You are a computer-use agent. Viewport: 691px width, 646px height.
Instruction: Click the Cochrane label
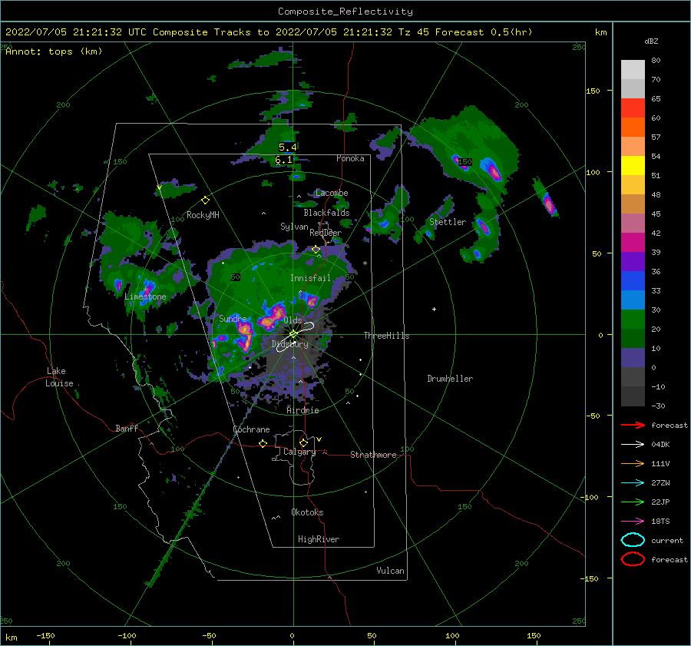tap(251, 429)
